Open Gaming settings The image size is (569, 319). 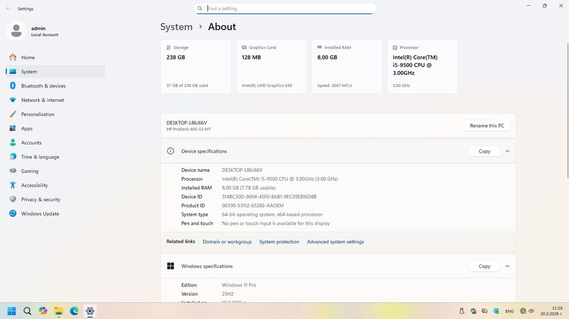coord(55,170)
